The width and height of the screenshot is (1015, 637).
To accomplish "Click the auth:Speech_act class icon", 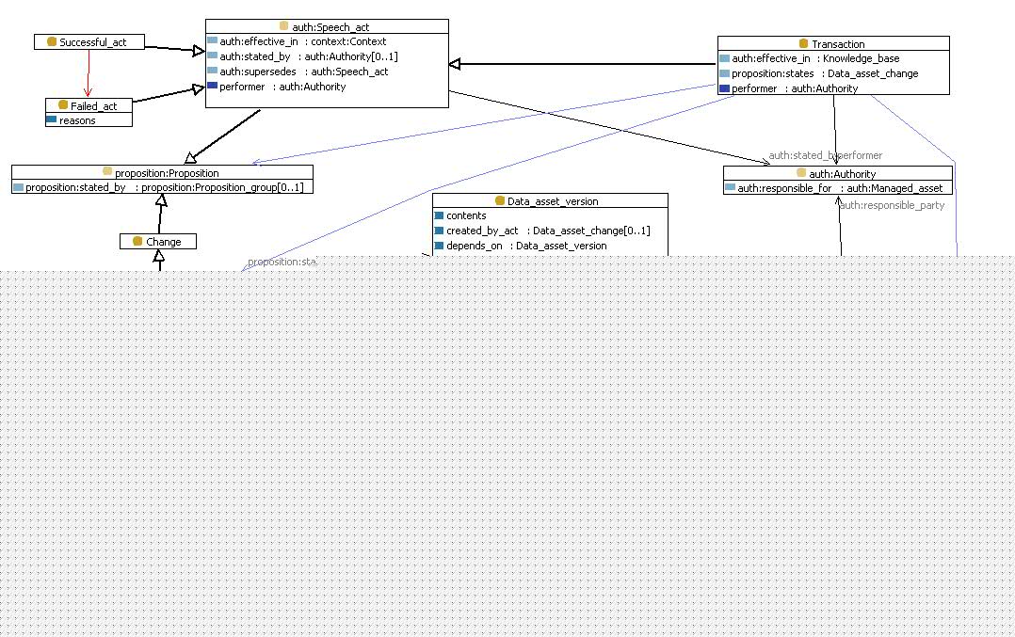I will coord(283,25).
